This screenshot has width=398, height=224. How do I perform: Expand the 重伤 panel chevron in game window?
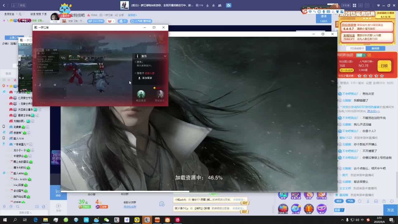point(165,56)
